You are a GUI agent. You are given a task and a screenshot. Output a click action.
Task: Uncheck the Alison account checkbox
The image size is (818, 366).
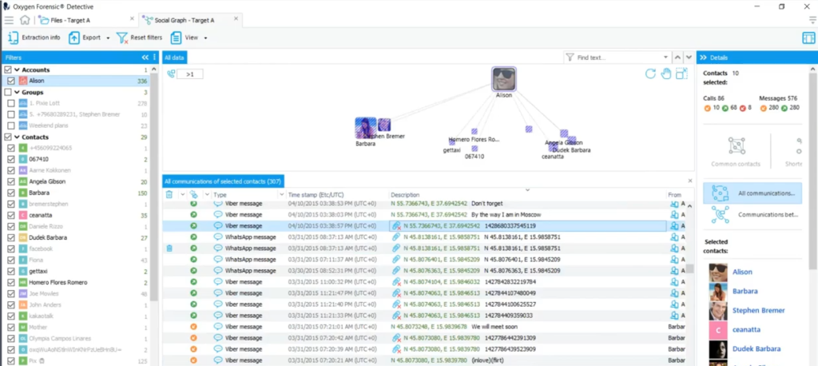(11, 81)
